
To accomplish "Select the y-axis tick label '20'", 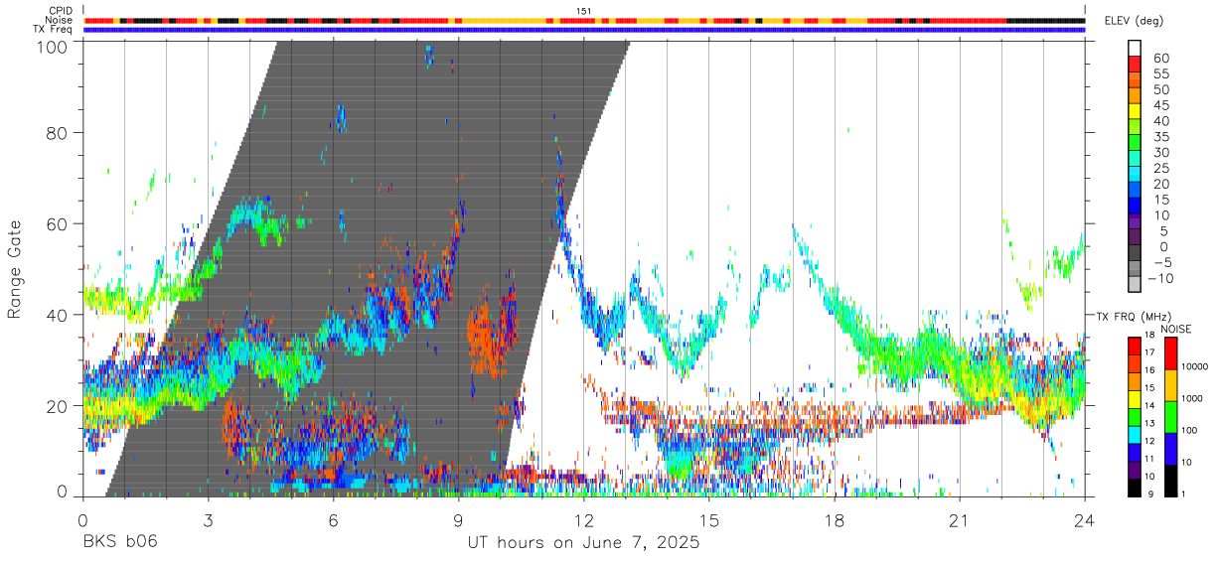I will pos(58,406).
